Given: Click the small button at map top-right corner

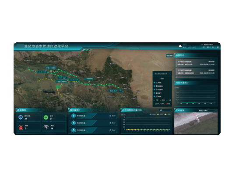Looking at the screenshot, I should tap(169, 55).
